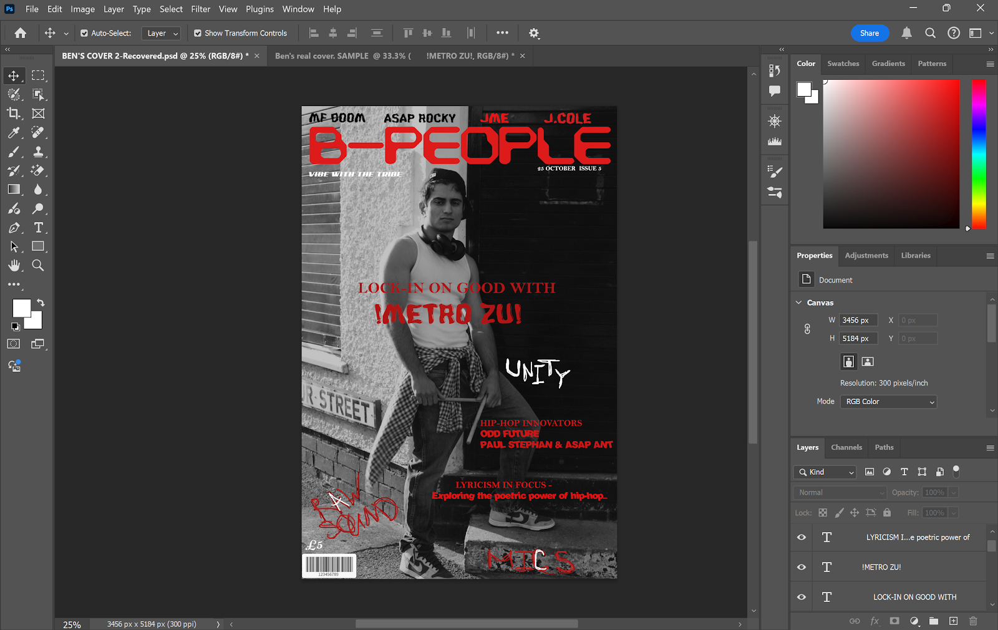
Task: Open the Home screen
Action: (21, 33)
